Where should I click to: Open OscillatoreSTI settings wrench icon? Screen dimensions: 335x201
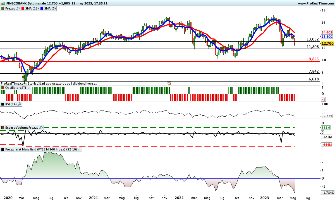click(x=28, y=88)
